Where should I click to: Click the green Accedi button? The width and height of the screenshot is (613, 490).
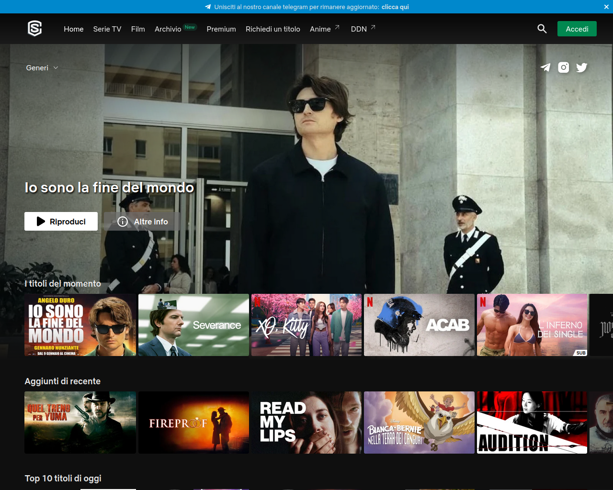coord(577,29)
